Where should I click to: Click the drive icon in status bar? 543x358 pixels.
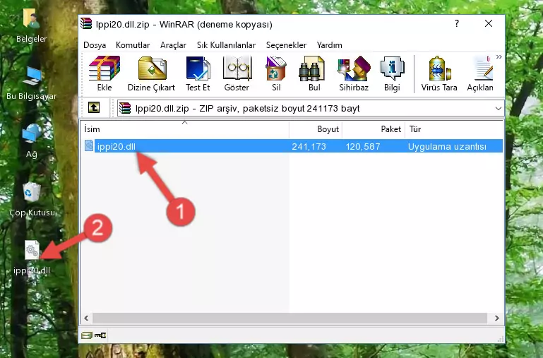pos(87,335)
